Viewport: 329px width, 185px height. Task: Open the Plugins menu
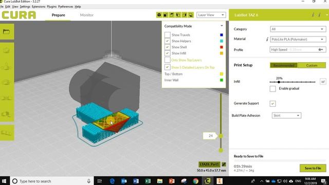coord(51,7)
